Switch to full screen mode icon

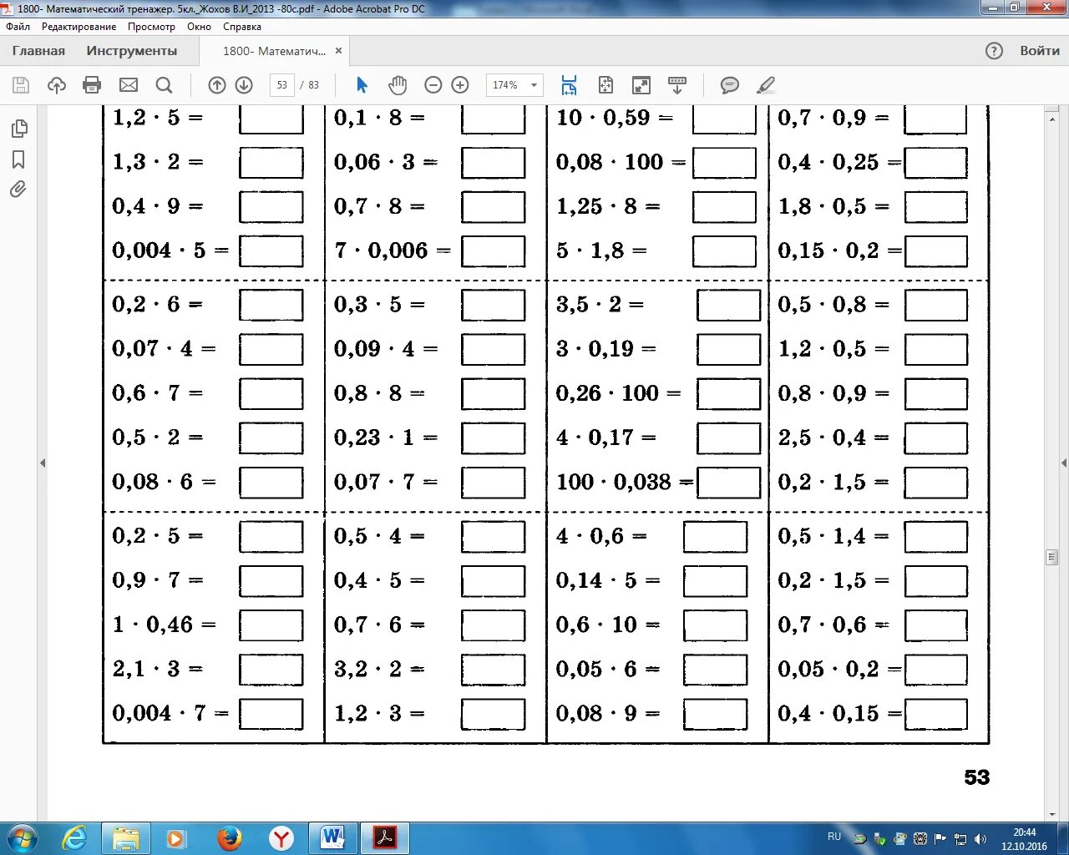click(x=641, y=85)
